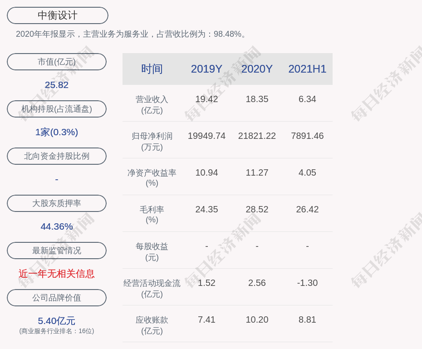Viewport: 422px width, 349px height.
Task: Click revenue value 18.35
Action: tap(257, 99)
